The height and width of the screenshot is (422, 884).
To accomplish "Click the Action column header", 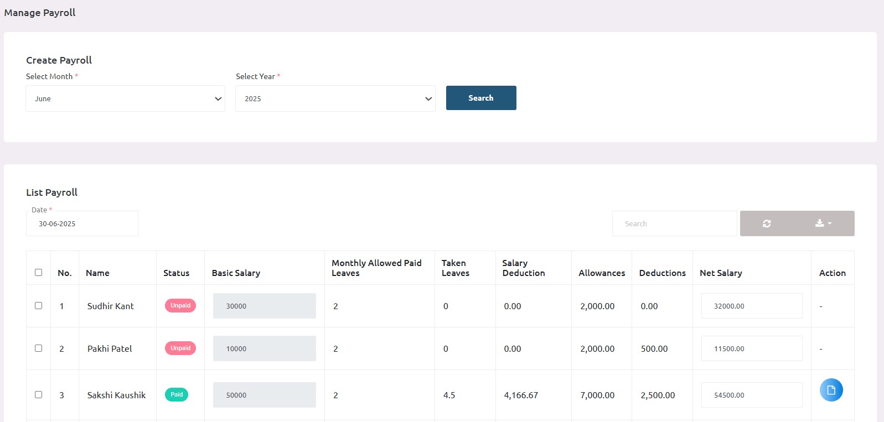I will pyautogui.click(x=832, y=273).
